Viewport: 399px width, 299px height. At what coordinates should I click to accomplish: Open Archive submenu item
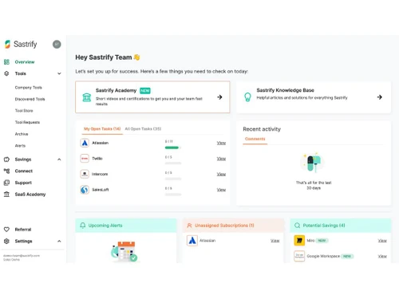tap(22, 134)
